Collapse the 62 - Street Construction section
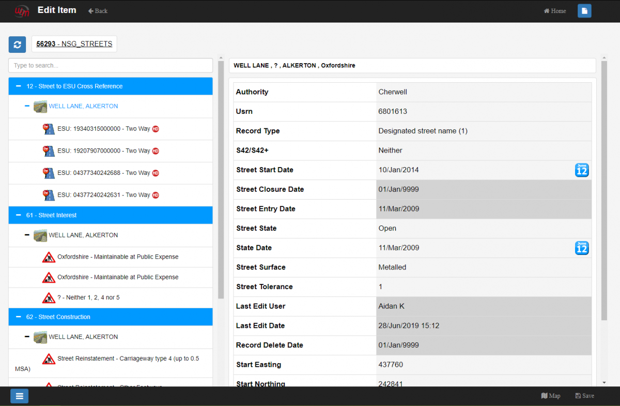Image resolution: width=620 pixels, height=406 pixels. (18, 317)
